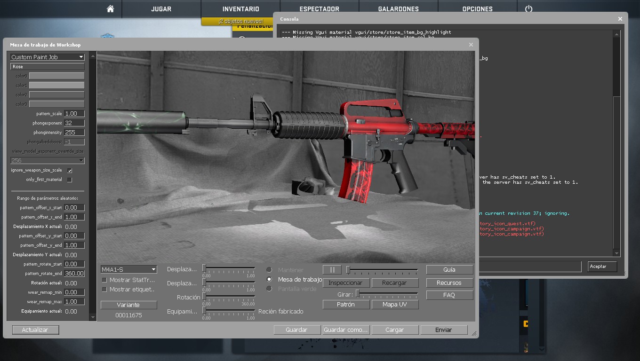Click the Recargar button
The height and width of the screenshot is (361, 640).
click(x=395, y=283)
